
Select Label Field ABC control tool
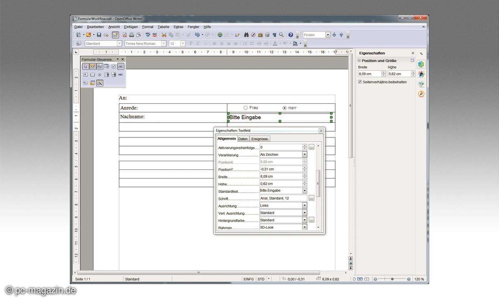tap(121, 75)
